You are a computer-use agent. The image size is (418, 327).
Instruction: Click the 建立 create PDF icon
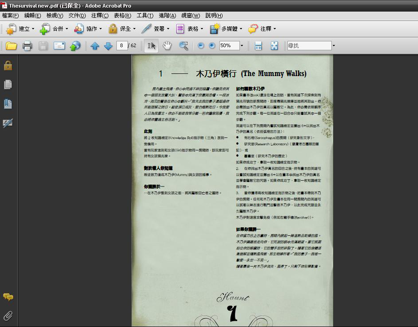click(x=11, y=29)
